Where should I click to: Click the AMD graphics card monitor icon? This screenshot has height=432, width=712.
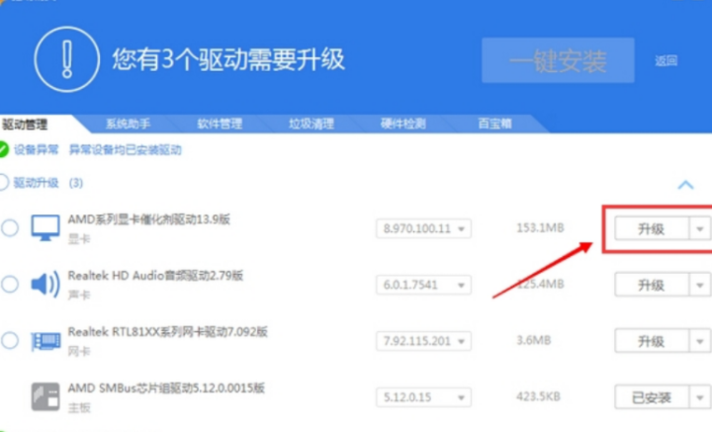tap(45, 228)
